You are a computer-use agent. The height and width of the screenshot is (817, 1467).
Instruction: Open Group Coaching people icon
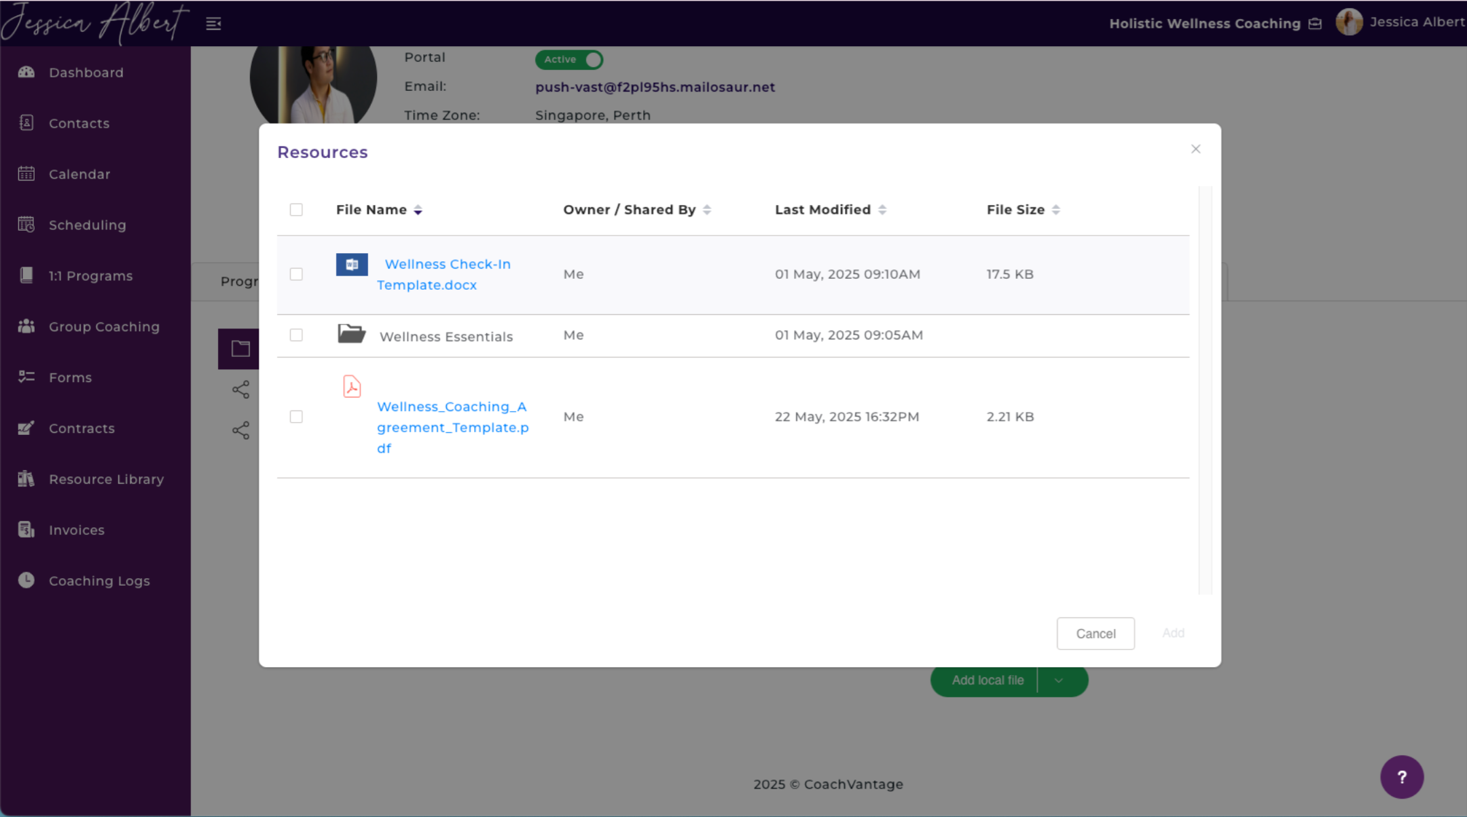(x=26, y=326)
